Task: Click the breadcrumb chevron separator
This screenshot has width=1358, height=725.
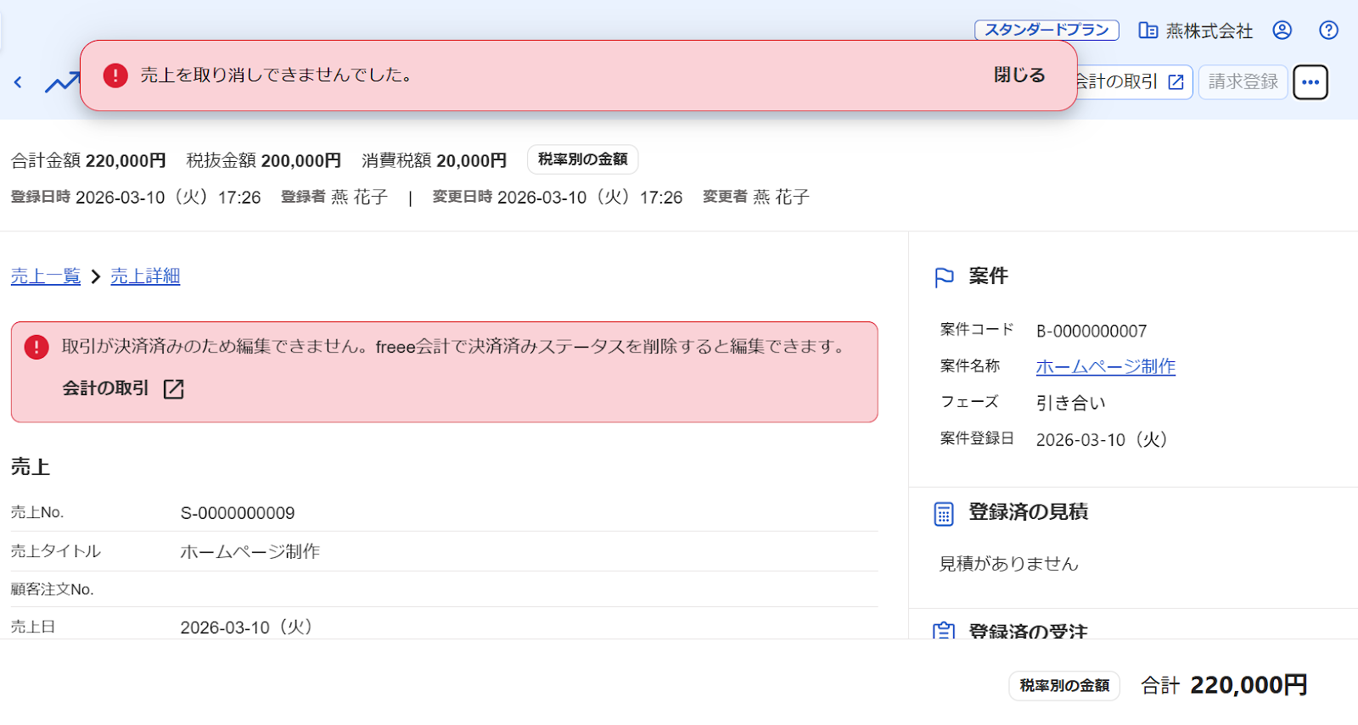Action: [x=95, y=276]
